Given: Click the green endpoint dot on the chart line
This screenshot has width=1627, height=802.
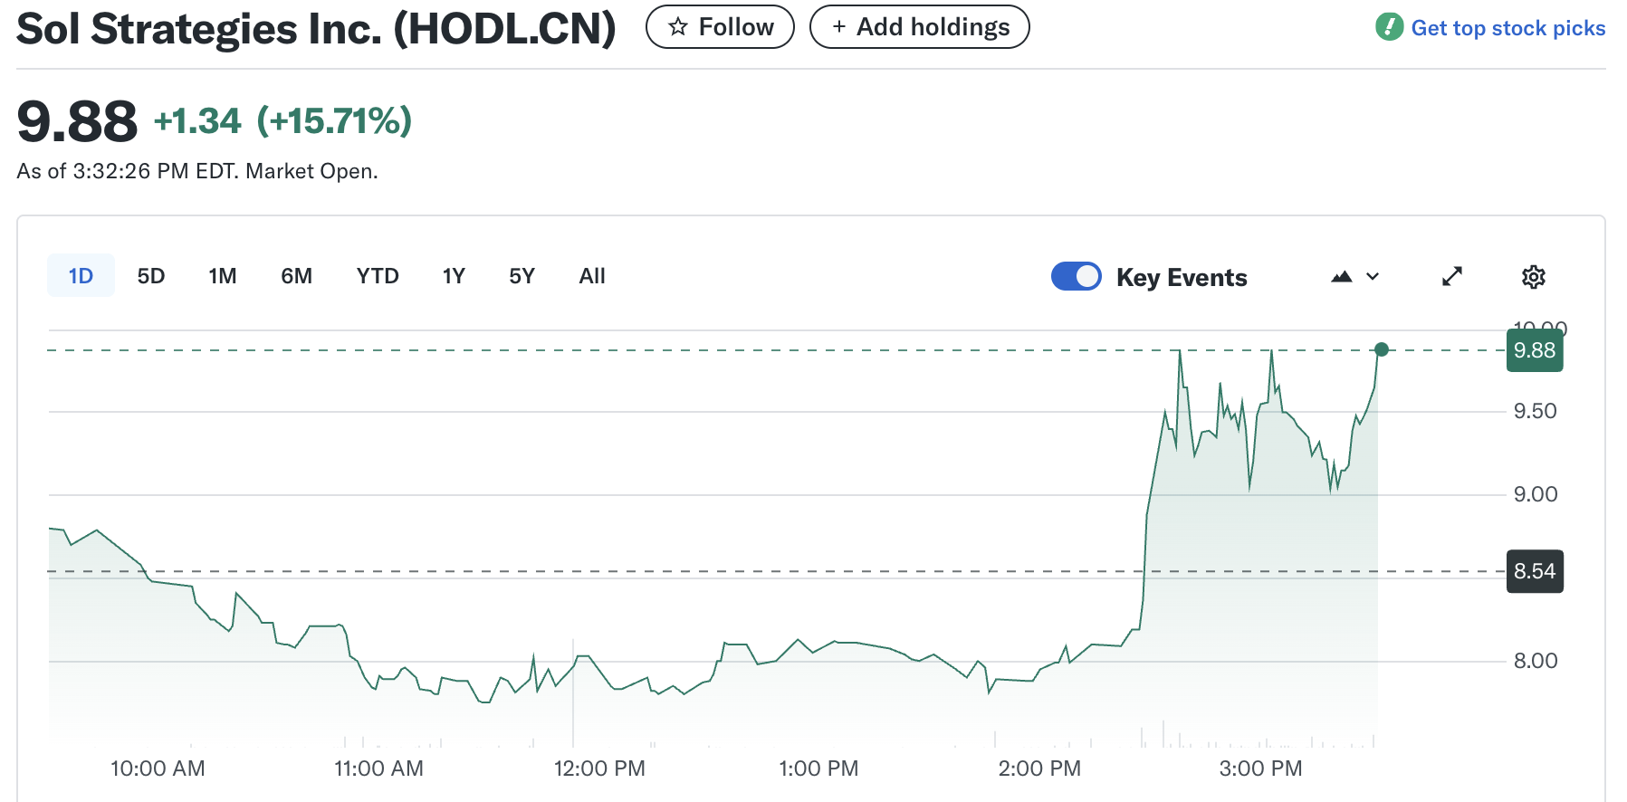Looking at the screenshot, I should tap(1381, 348).
